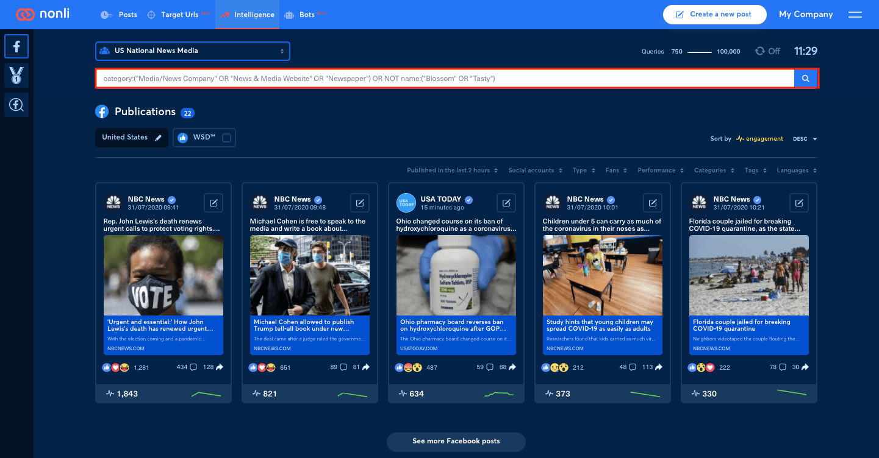Edit the NBC News Florida couple post
879x458 pixels.
[x=799, y=203]
